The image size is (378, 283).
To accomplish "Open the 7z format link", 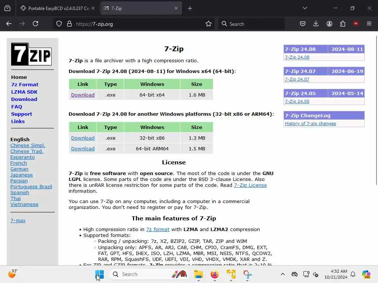I will click(x=158, y=230).
